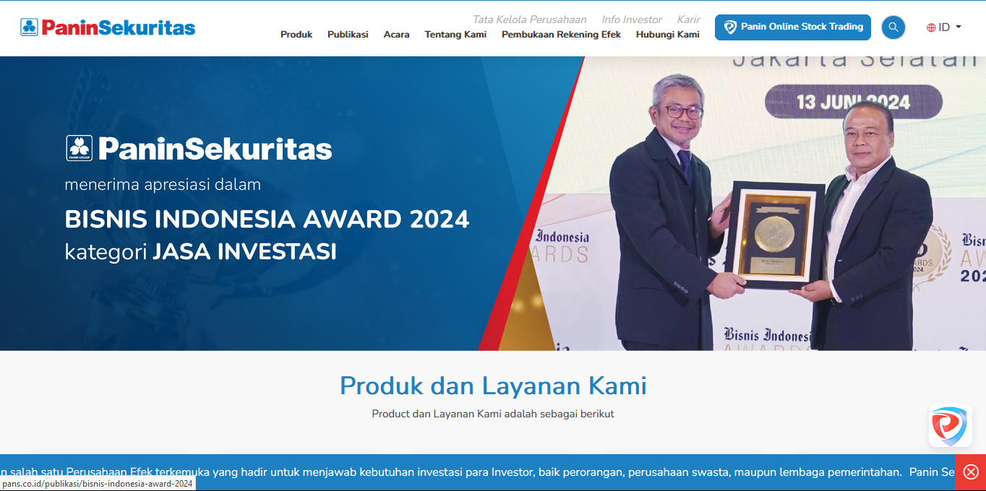Click the Panin Online Stock Trading button

(x=792, y=27)
